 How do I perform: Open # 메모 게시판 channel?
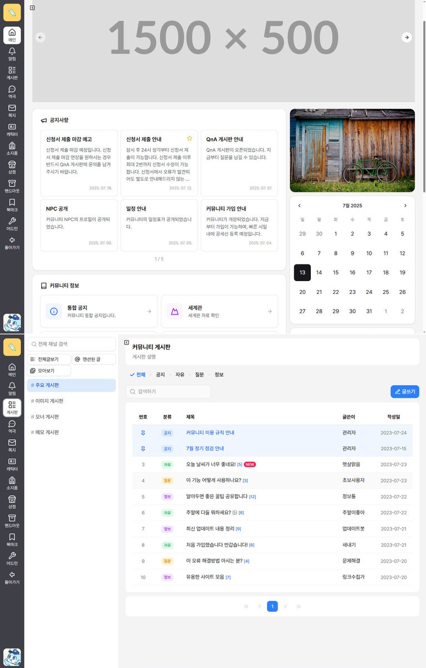coord(71,432)
